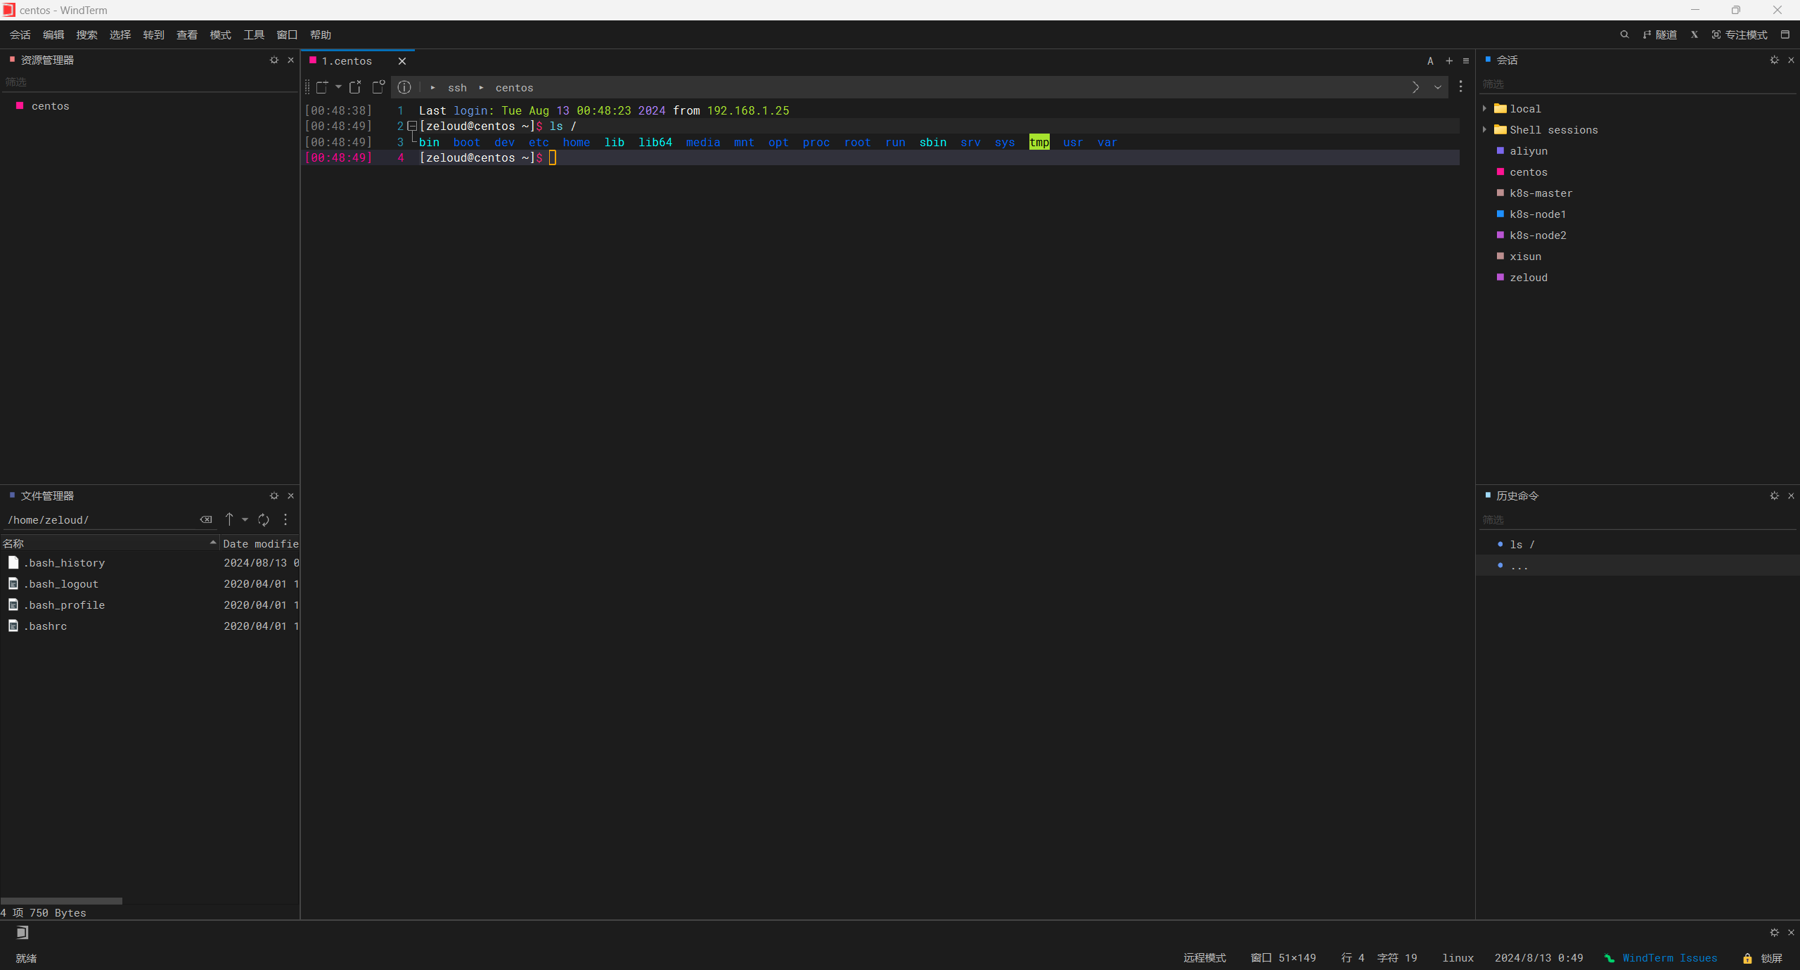The height and width of the screenshot is (970, 1800).
Task: Close the 文件管理器 panel
Action: [290, 496]
